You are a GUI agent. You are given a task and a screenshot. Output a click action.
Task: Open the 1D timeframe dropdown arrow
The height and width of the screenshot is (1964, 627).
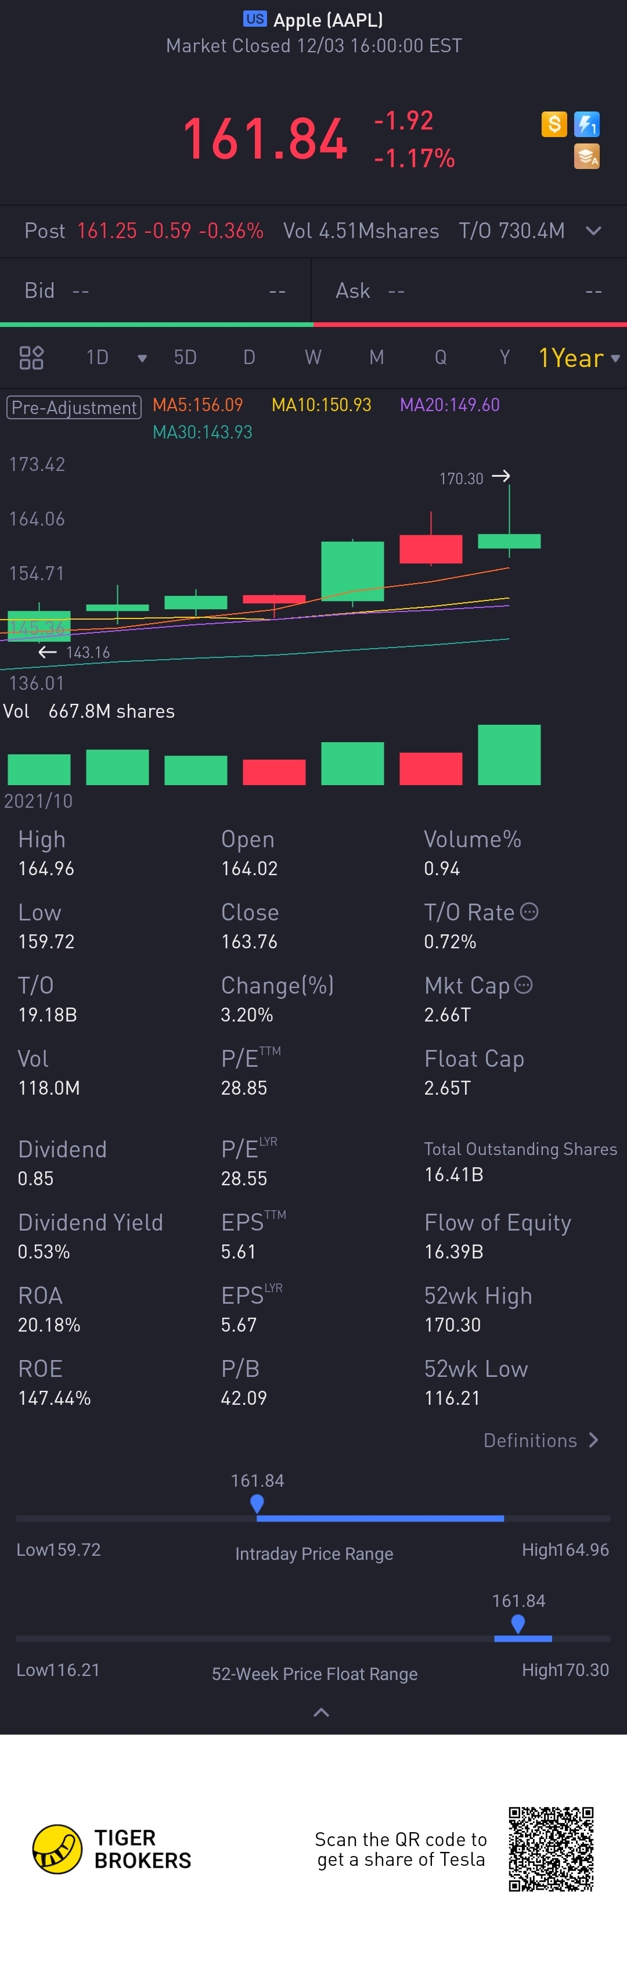142,358
